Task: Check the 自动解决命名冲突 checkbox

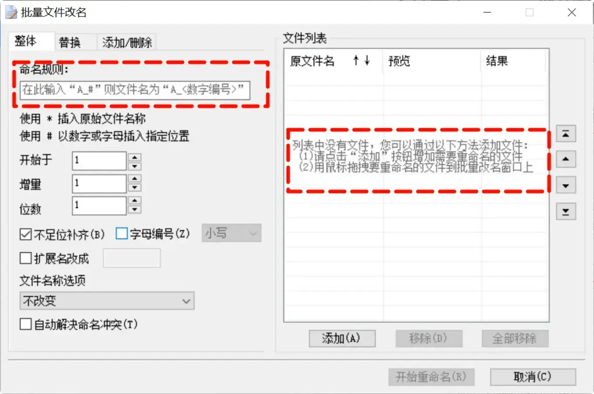Action: click(x=25, y=325)
